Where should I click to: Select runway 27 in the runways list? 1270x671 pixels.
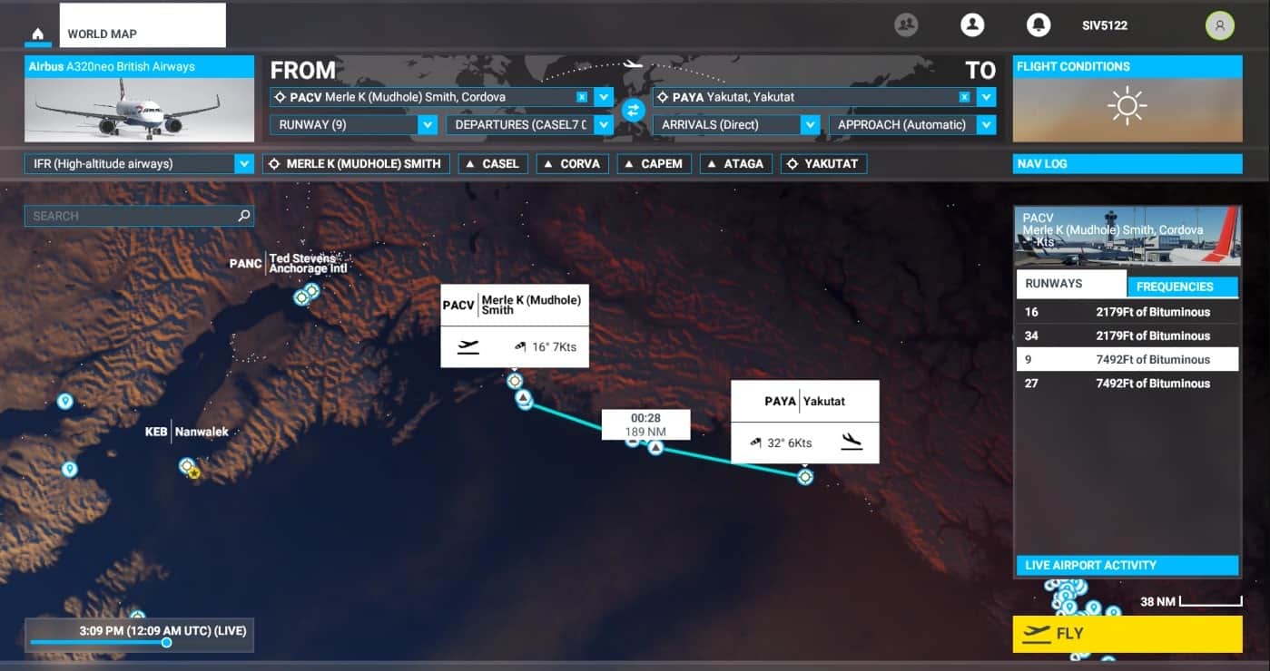coord(1127,384)
